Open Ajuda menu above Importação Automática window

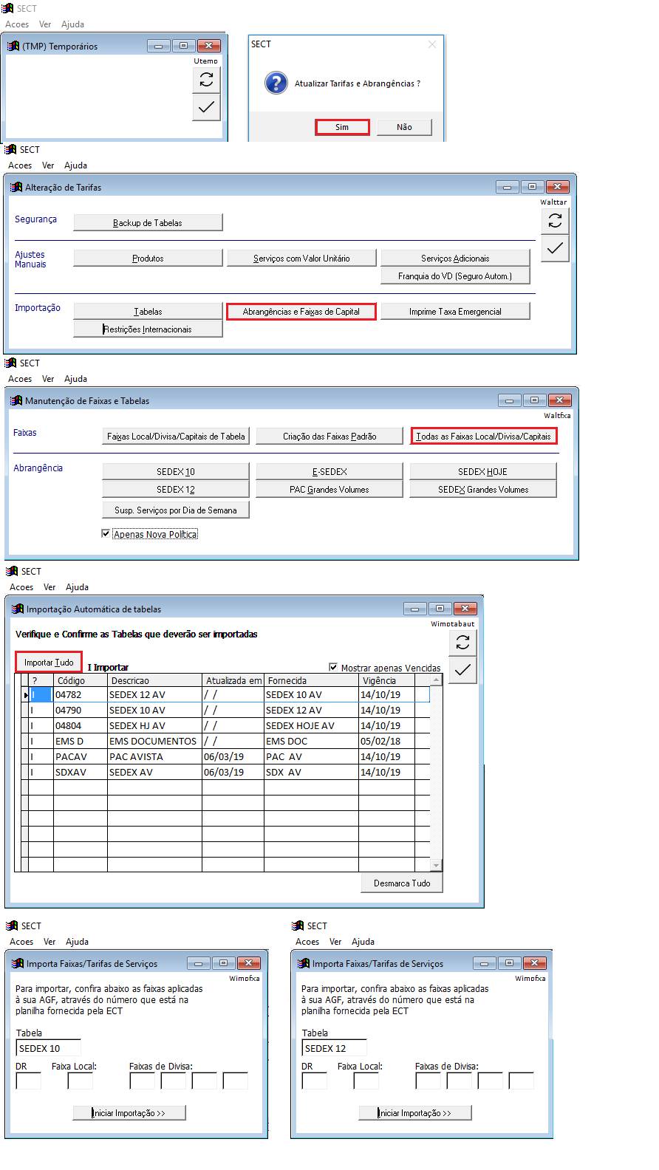tap(77, 587)
